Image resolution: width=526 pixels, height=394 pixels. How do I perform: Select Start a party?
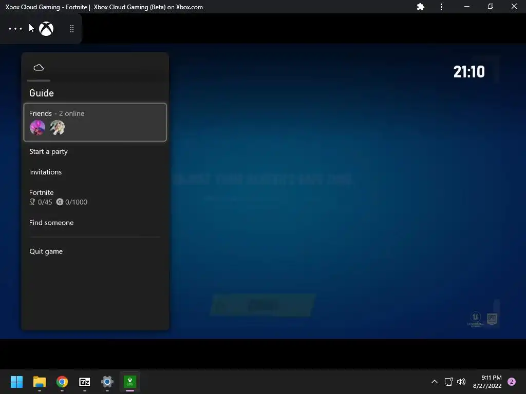tap(95, 151)
